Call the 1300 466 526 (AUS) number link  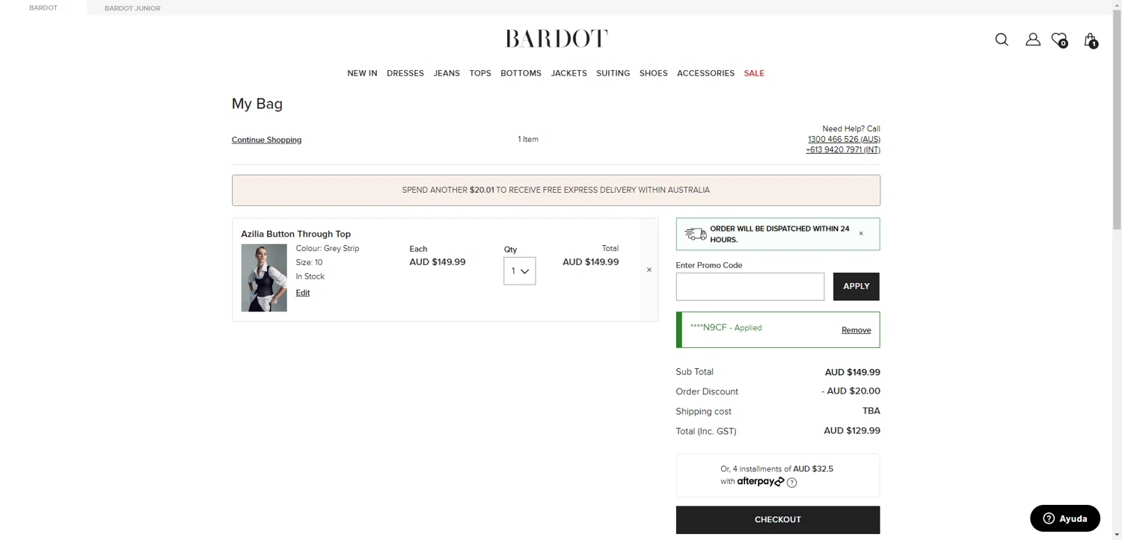[844, 140]
